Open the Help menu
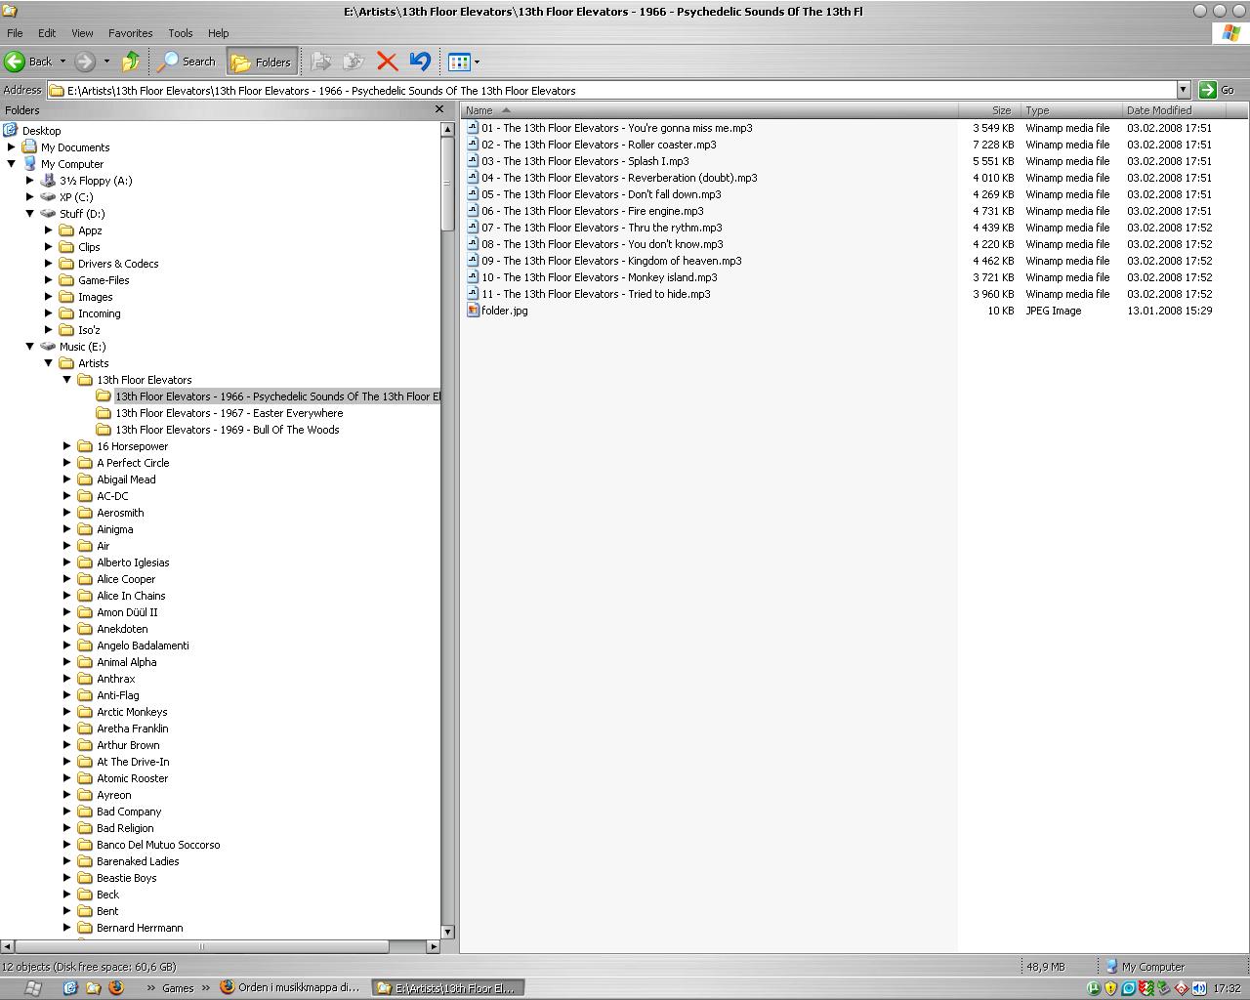Viewport: 1250px width, 1000px height. click(x=218, y=33)
